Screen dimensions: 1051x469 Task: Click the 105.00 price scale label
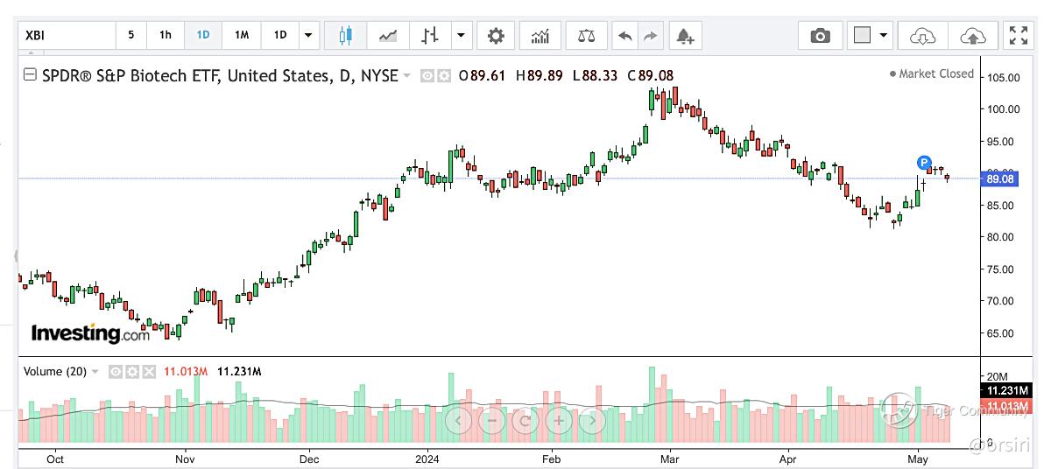[1004, 78]
